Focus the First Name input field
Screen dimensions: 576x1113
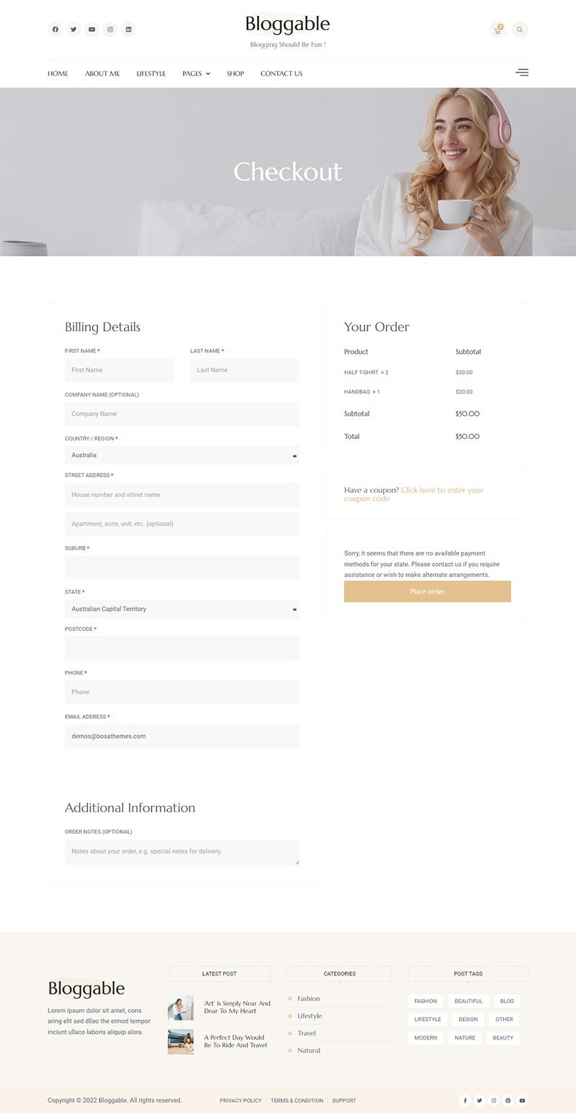click(x=120, y=371)
